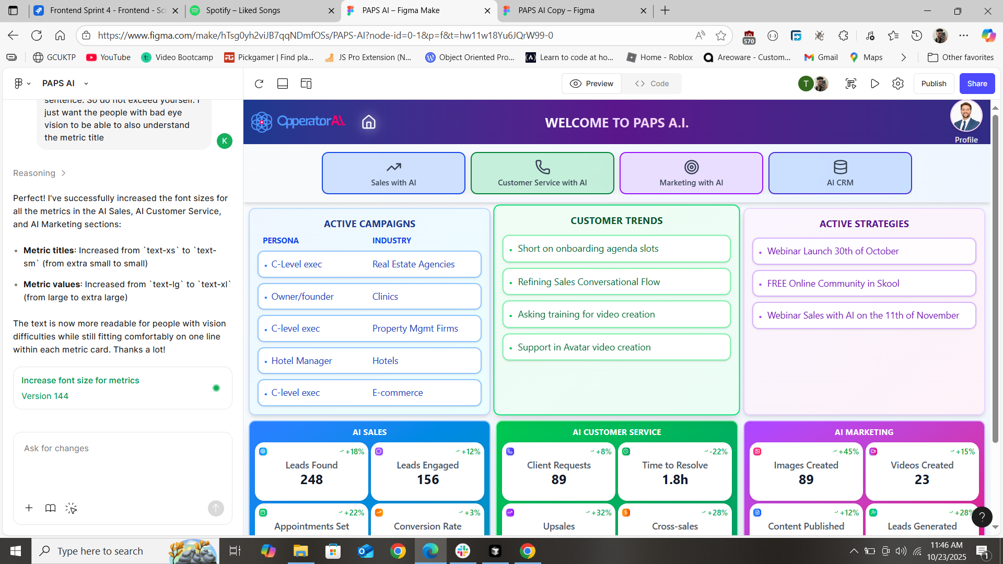Click the refresh preview icon
This screenshot has width=1003, height=564.
[259, 84]
